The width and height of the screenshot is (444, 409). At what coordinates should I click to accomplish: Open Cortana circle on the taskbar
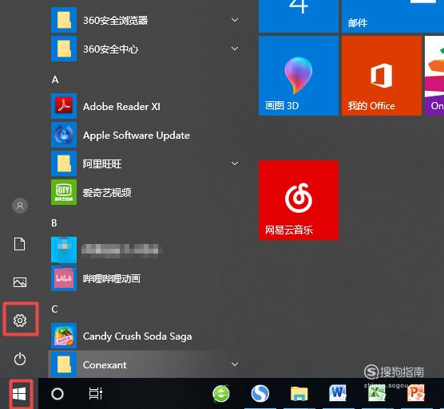click(x=57, y=394)
